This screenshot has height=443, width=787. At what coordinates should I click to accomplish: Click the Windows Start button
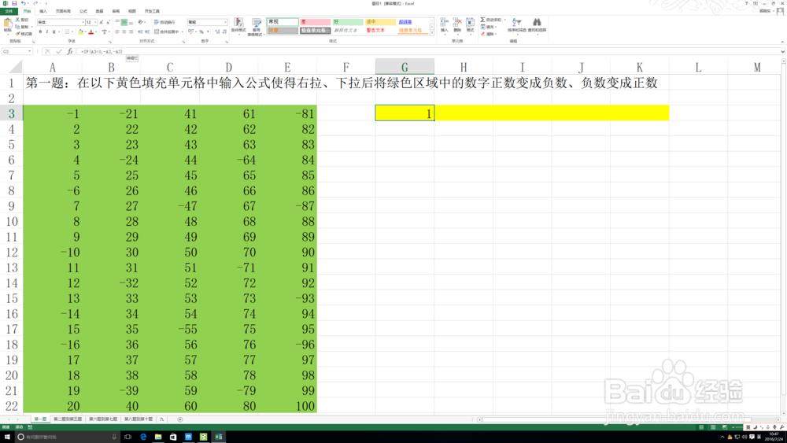click(x=7, y=437)
